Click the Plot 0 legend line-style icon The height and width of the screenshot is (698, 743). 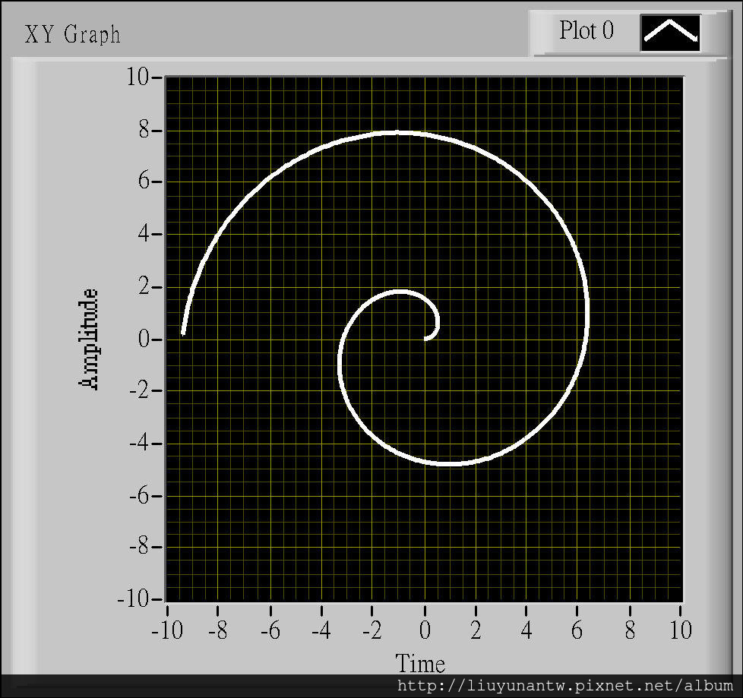point(670,33)
